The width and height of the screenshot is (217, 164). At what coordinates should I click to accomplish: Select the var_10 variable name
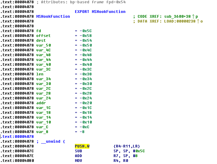43,122
